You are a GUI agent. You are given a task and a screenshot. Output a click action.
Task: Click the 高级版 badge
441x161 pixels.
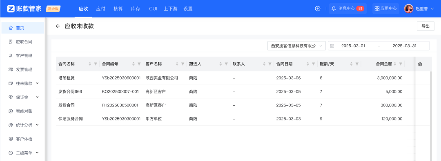point(53,9)
